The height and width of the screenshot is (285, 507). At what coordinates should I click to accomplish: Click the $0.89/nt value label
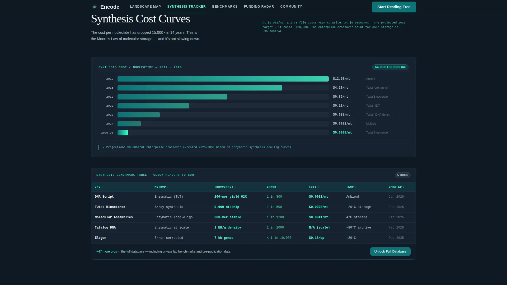pyautogui.click(x=340, y=97)
